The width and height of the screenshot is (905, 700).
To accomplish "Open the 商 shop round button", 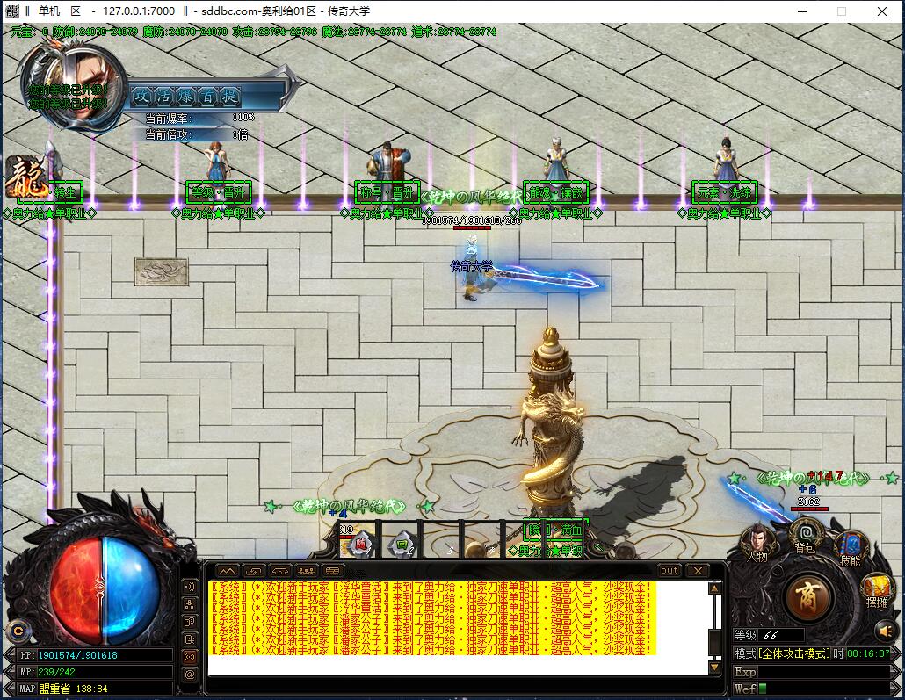I will (807, 596).
